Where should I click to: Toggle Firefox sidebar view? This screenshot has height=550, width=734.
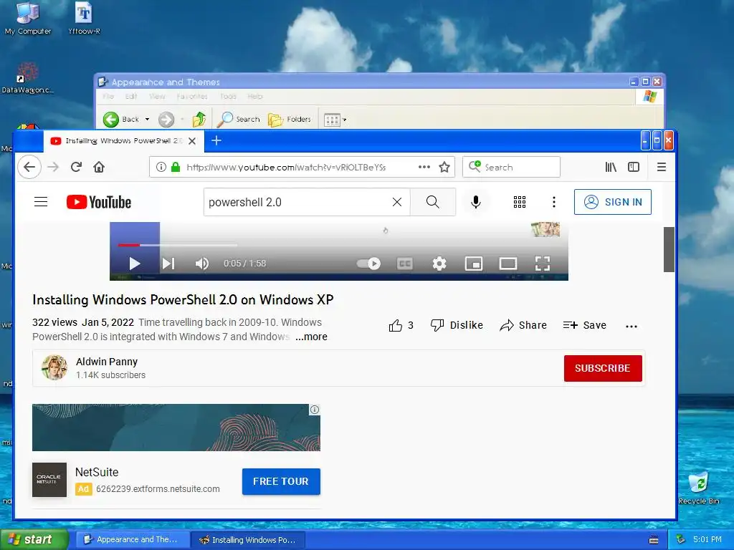(x=634, y=167)
